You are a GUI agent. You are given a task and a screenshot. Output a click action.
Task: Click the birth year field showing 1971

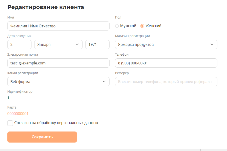(97, 44)
